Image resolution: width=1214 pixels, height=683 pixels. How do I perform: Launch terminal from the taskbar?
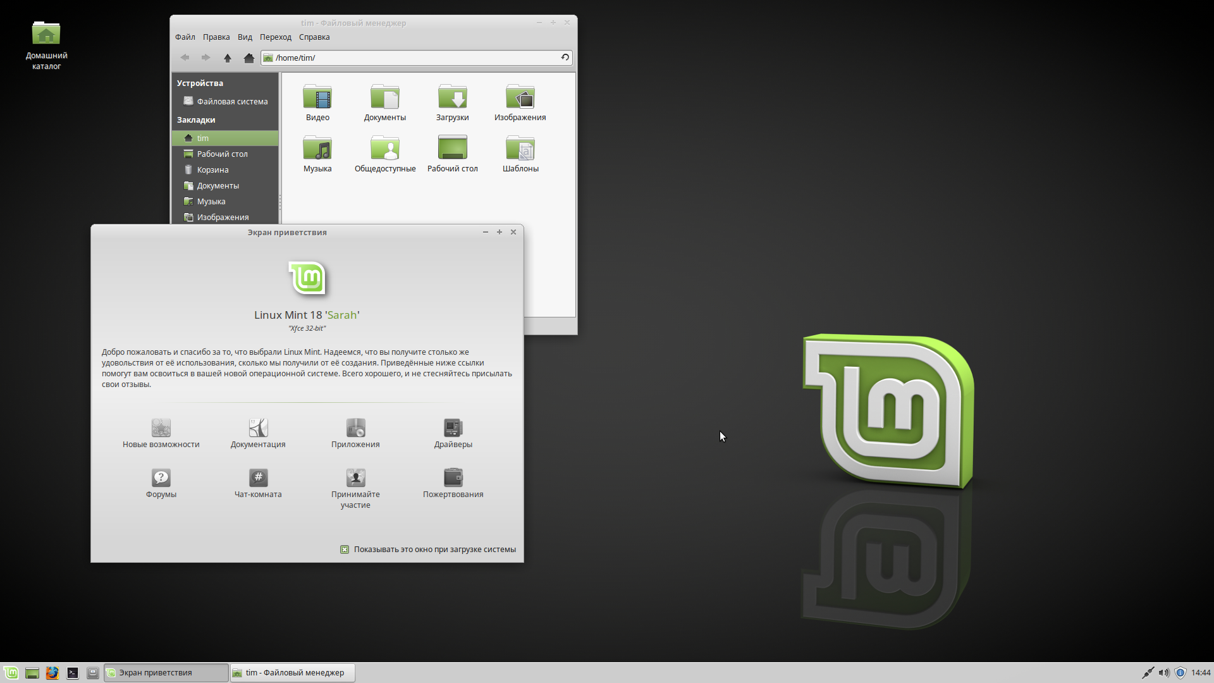click(73, 673)
